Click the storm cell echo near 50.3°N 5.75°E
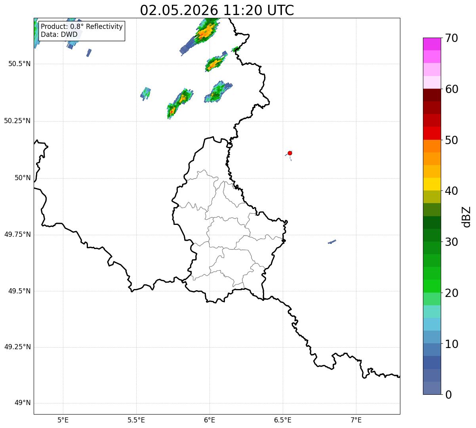Viewport: 476px width, 428px height. (179, 104)
